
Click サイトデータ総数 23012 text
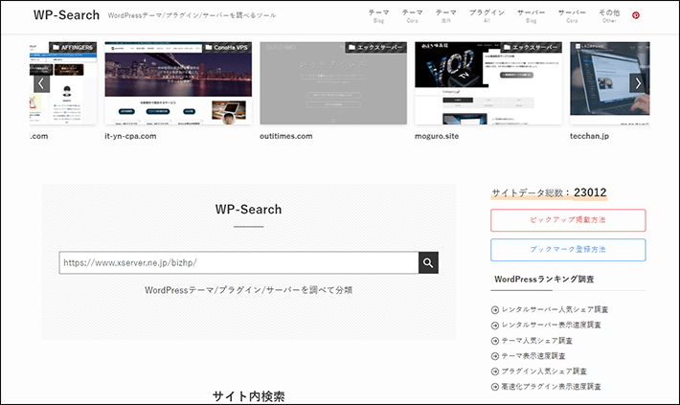tap(549, 192)
